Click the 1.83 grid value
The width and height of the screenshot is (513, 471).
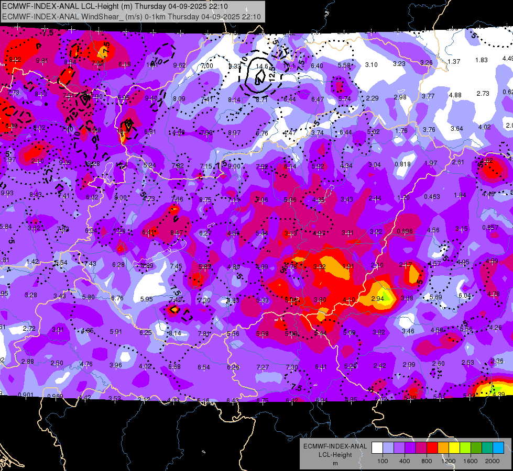pyautogui.click(x=482, y=60)
